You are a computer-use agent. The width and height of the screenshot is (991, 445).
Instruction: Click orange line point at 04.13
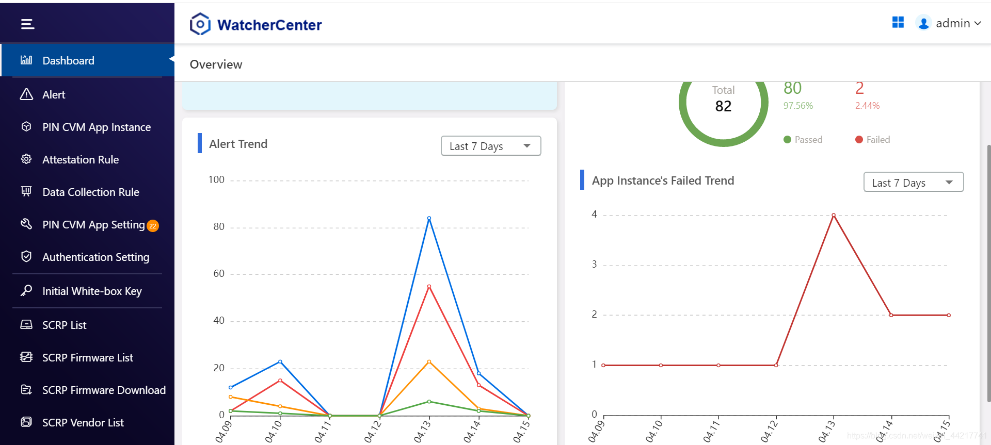pos(429,361)
